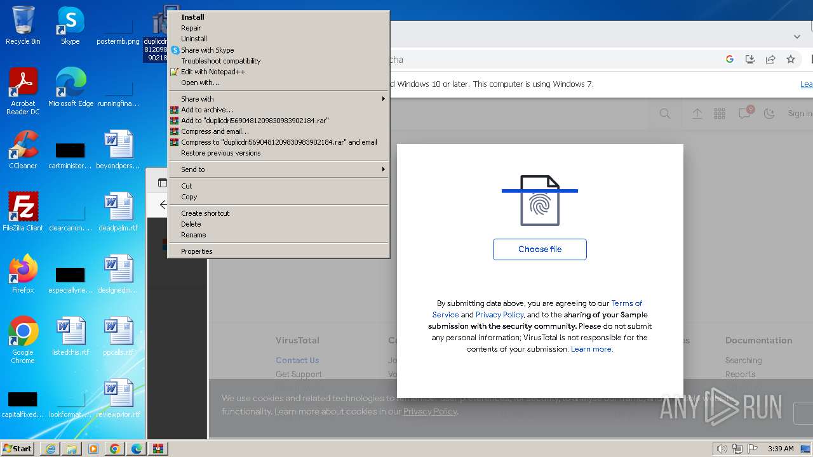The width and height of the screenshot is (813, 457).
Task: Select beyondpers... Word document icon
Action: tap(118, 150)
